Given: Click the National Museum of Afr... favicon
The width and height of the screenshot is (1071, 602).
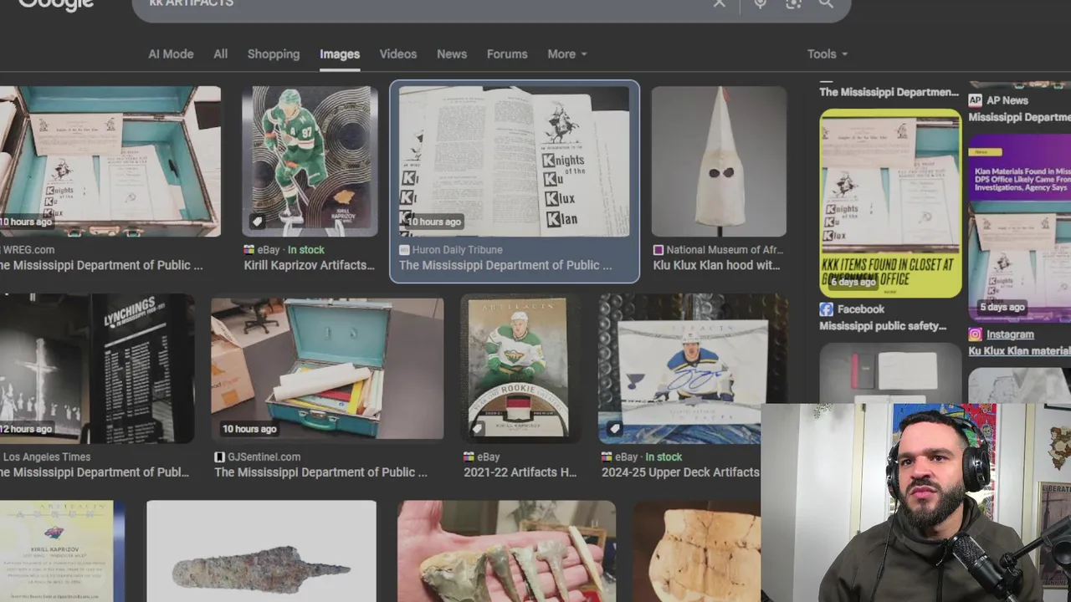Looking at the screenshot, I should point(658,250).
